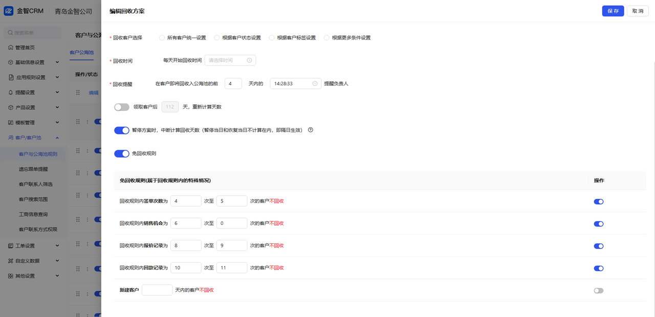Click the 模板管理 icon
Screen dimensions: 655x317
click(x=11, y=123)
